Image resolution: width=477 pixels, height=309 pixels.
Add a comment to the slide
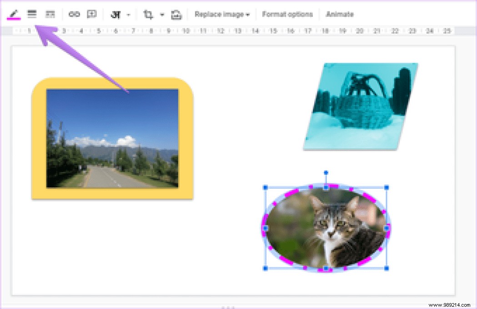pos(91,14)
